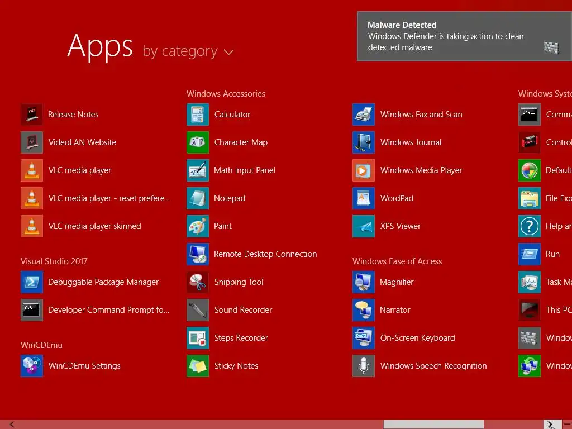Click the 'Sticky Notes' label

(x=236, y=366)
